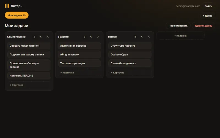Image resolution: width=220 pixels, height=138 pixels.
Task: Click the red Удалить доску button
Action: click(203, 26)
